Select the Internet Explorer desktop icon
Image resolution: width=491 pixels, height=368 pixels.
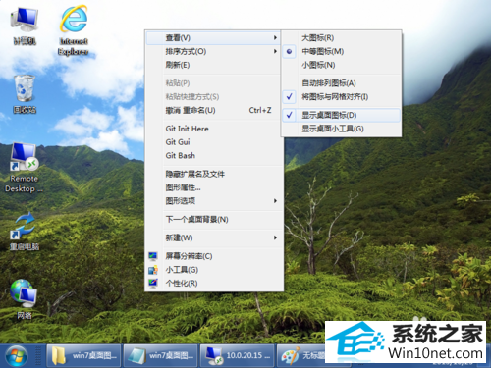[x=74, y=30]
